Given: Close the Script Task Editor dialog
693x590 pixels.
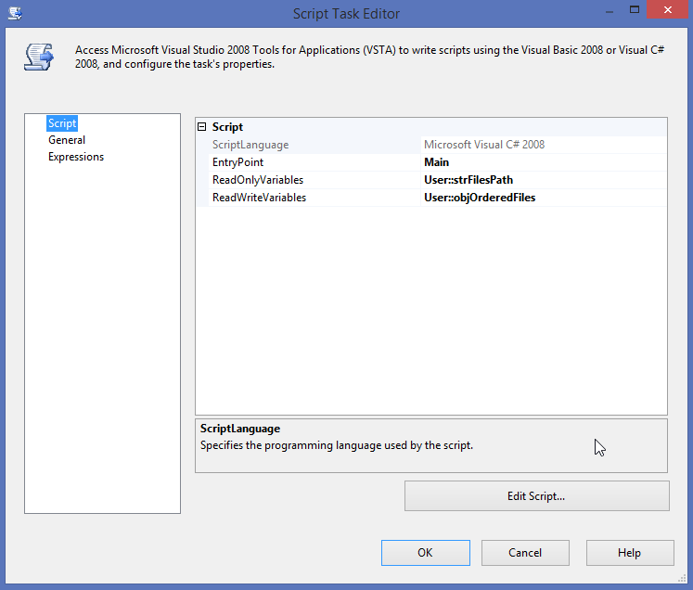Looking at the screenshot, I should [666, 11].
